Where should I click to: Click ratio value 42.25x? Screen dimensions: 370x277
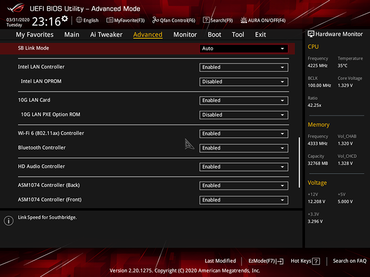click(x=314, y=105)
